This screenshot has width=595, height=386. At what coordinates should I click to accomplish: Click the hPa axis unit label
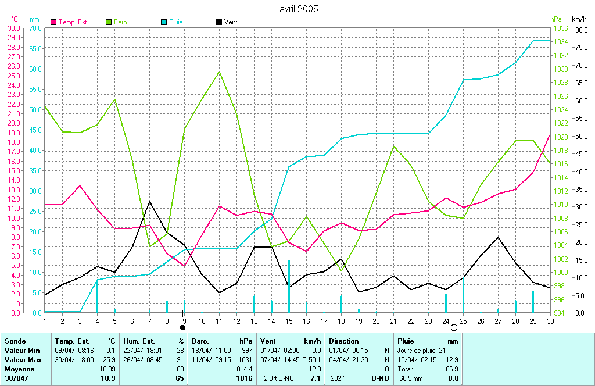(x=556, y=19)
